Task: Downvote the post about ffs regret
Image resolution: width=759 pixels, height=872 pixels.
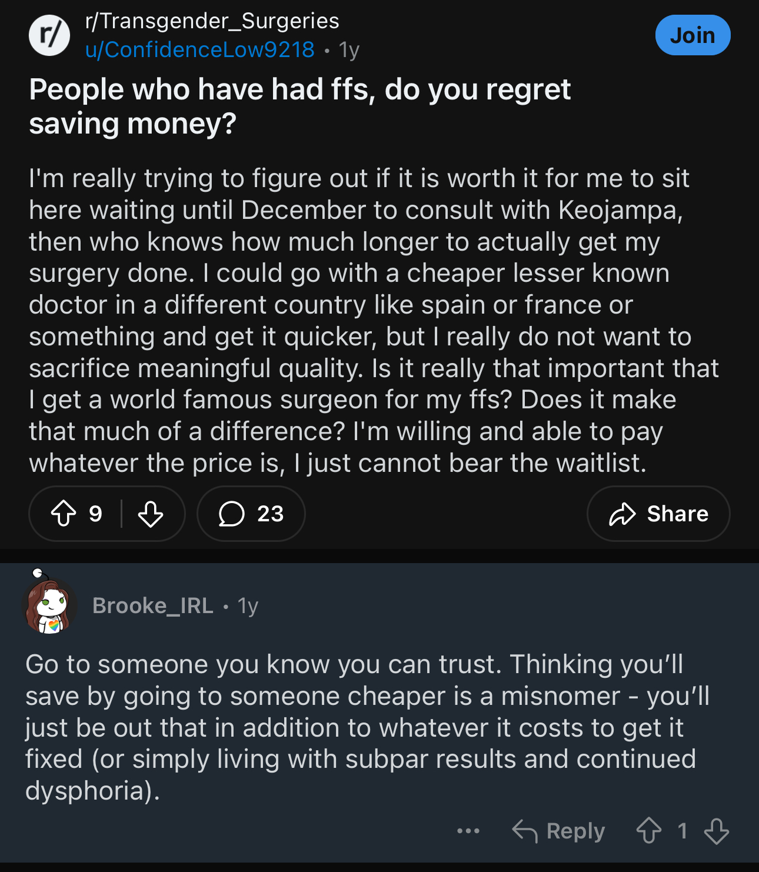Action: coord(151,514)
